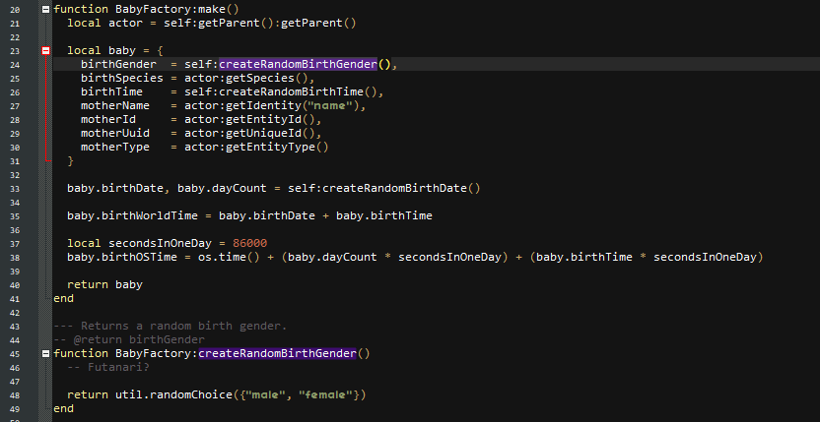This screenshot has width=820, height=422.
Task: Click the 'end' keyword on line 41
Action: [x=63, y=298]
